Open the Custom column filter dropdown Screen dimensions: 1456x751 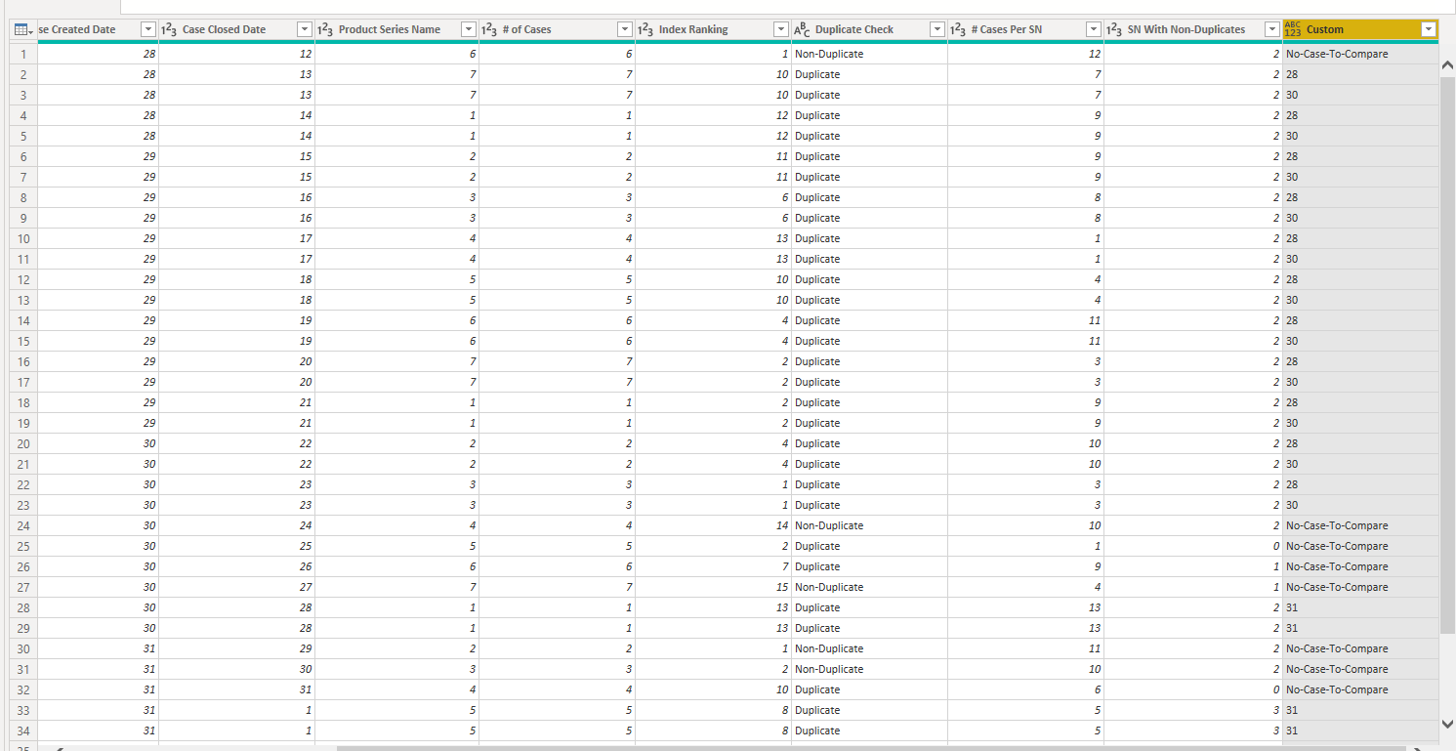tap(1428, 29)
